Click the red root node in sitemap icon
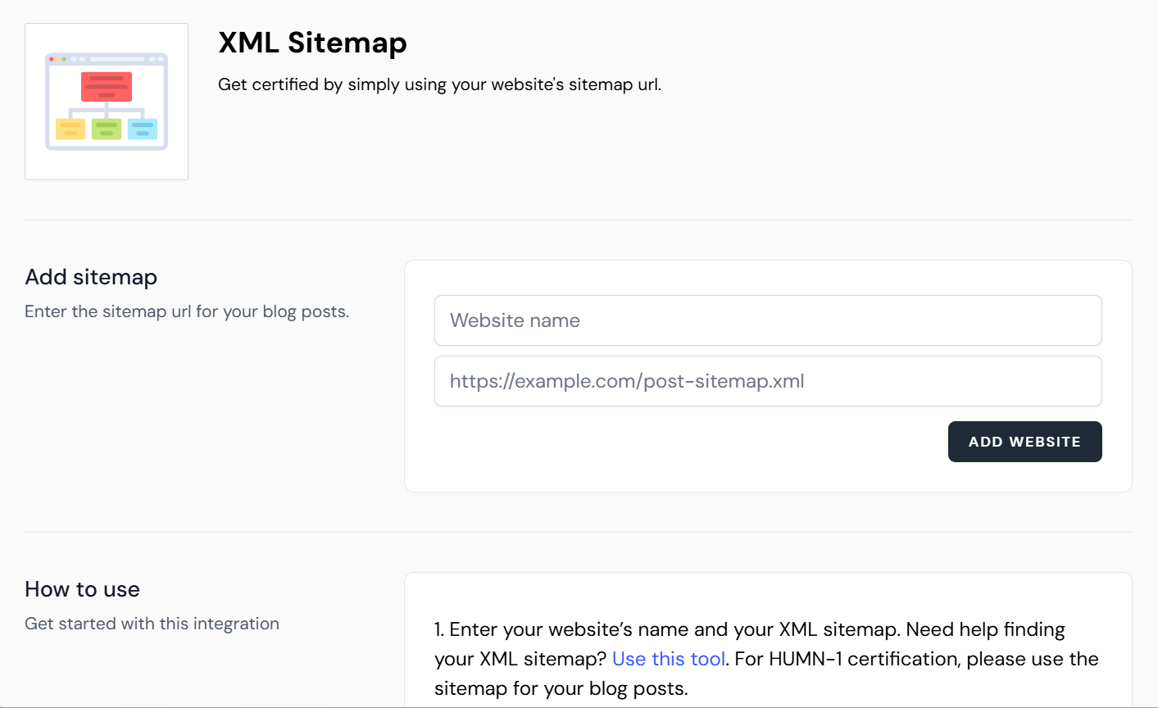1158x708 pixels. pyautogui.click(x=107, y=85)
